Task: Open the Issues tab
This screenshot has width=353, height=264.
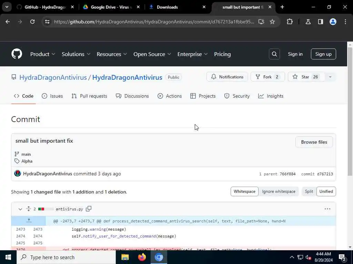Action: coord(52,96)
